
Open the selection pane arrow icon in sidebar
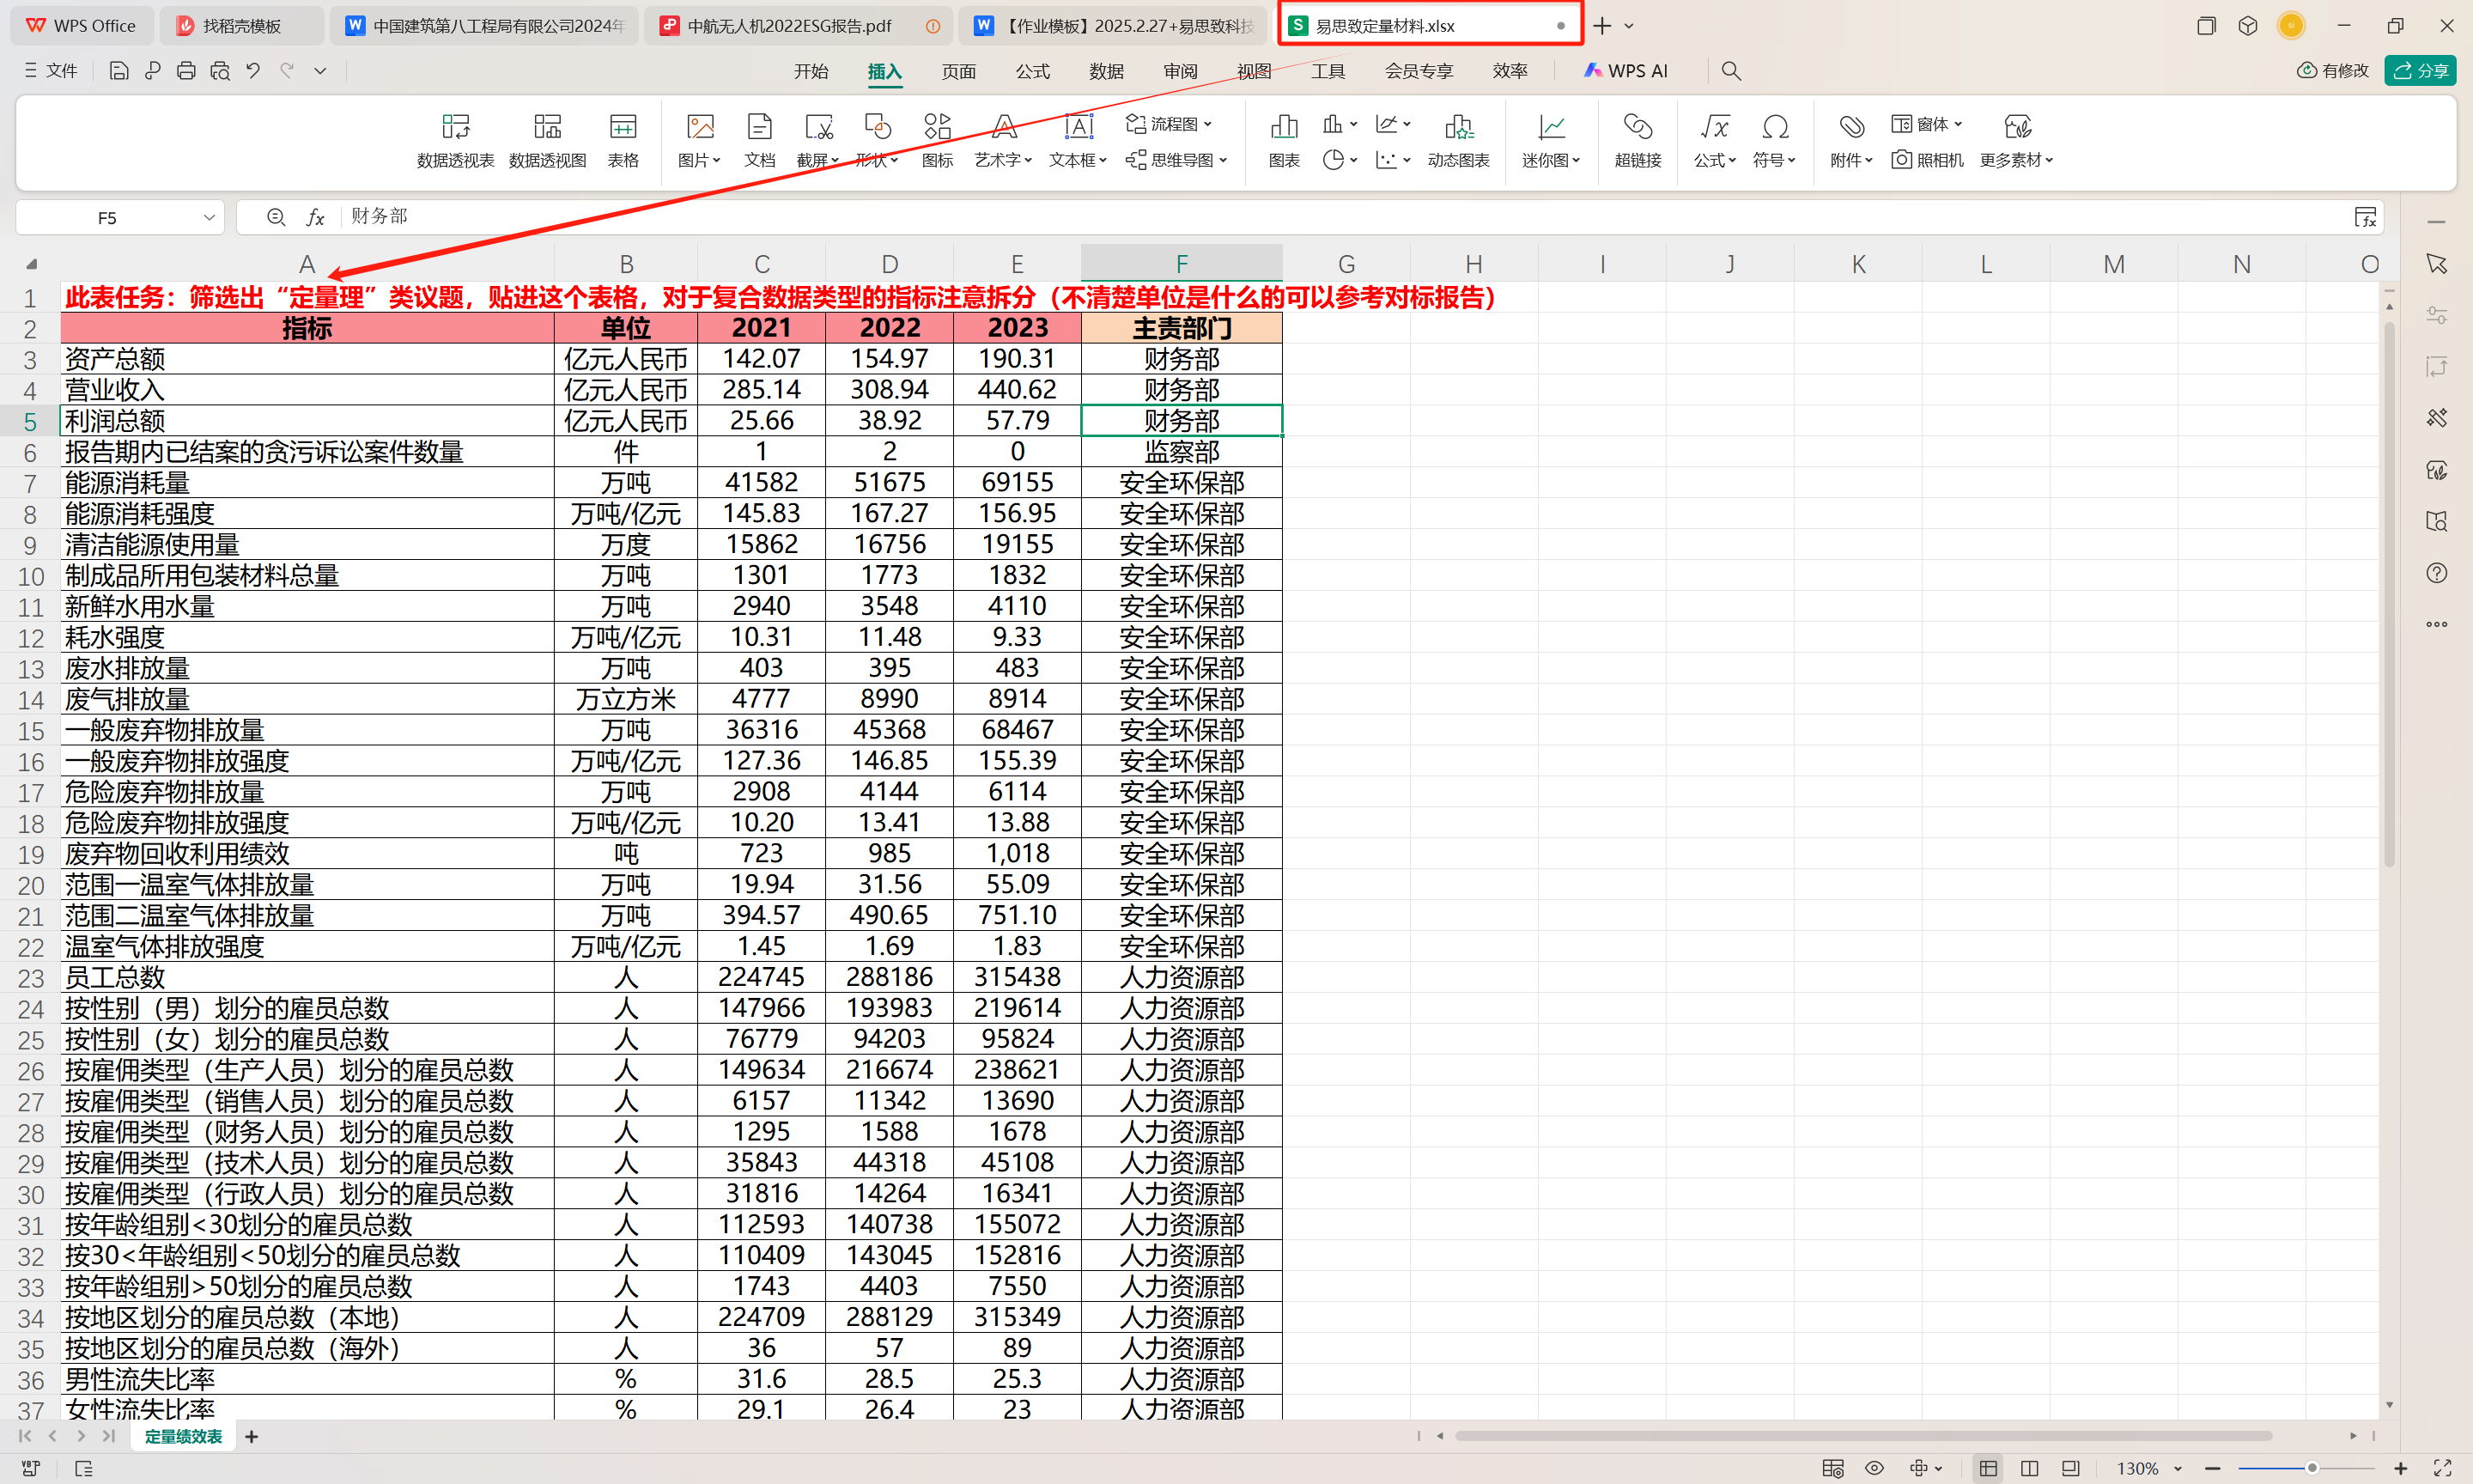tap(2437, 263)
